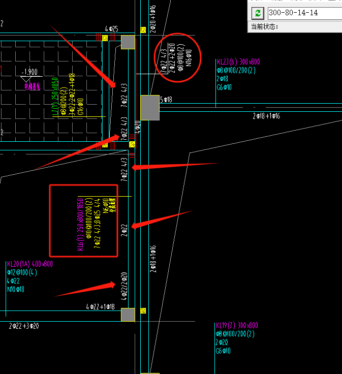Select the grey column beside the 4Φ22+1Φ18 label
342x374 pixels.
click(128, 315)
